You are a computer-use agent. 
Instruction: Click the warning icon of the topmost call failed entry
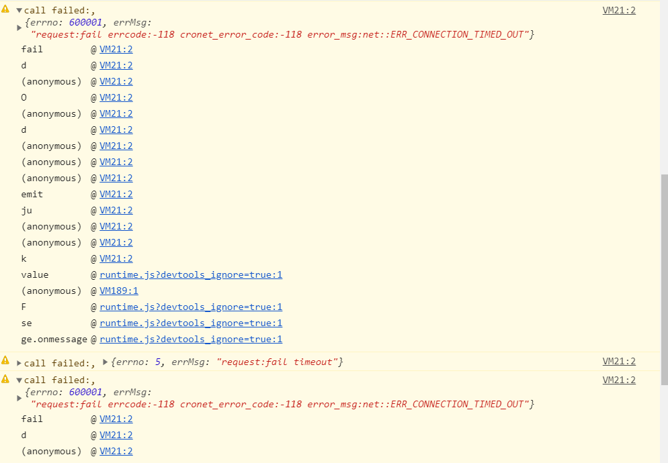5,9
